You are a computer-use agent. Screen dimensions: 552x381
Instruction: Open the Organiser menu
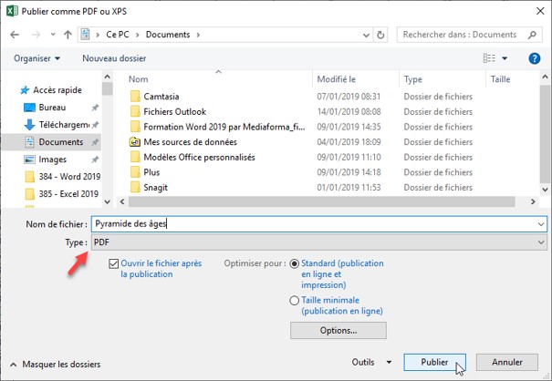[x=36, y=58]
